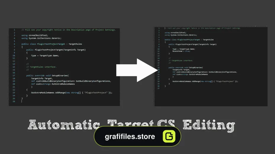The width and height of the screenshot is (275, 154).
Task: Open the right edited code screenshot thumbnail
Action: pos(211,66)
